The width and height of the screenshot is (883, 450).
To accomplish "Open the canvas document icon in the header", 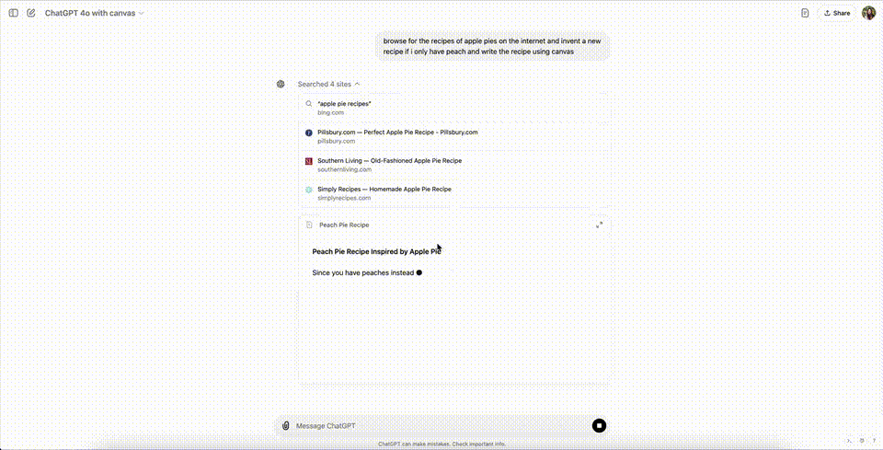I will [x=806, y=13].
